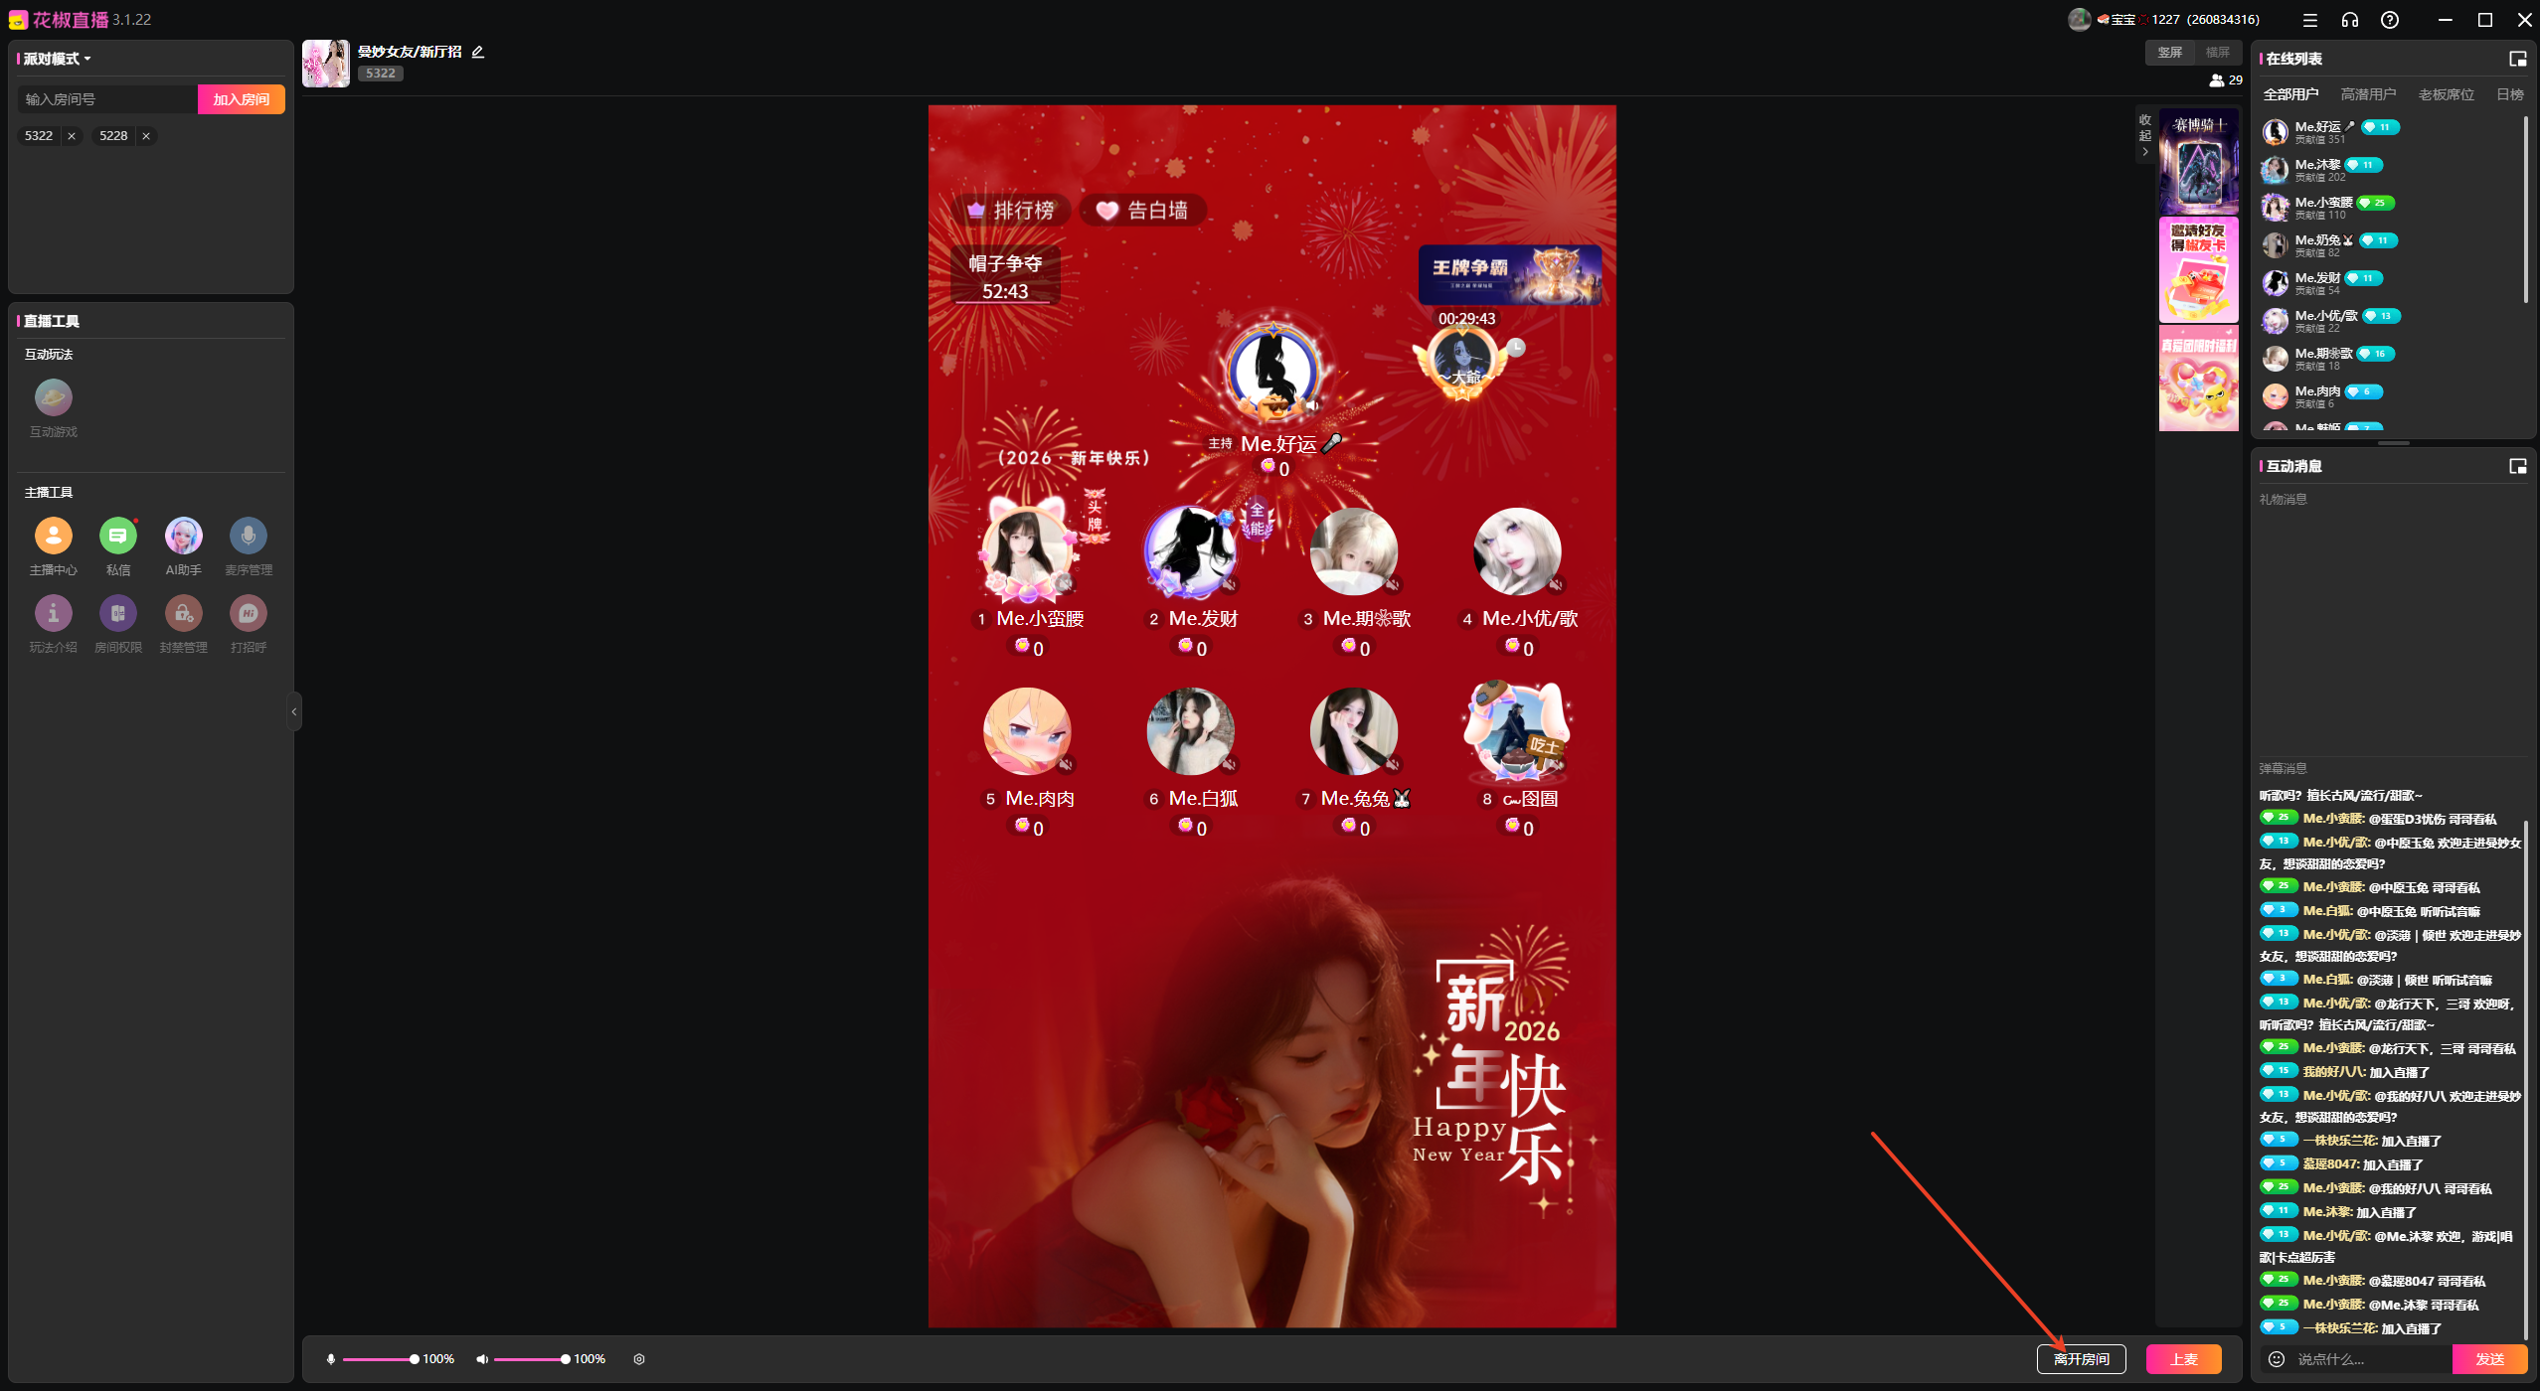The height and width of the screenshot is (1391, 2540).
Task: Collapse the left sidebar arrow handle
Action: coord(294,711)
